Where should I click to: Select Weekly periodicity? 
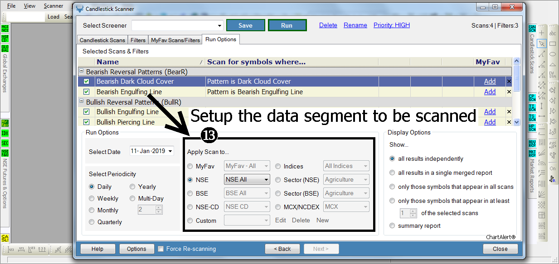click(92, 198)
